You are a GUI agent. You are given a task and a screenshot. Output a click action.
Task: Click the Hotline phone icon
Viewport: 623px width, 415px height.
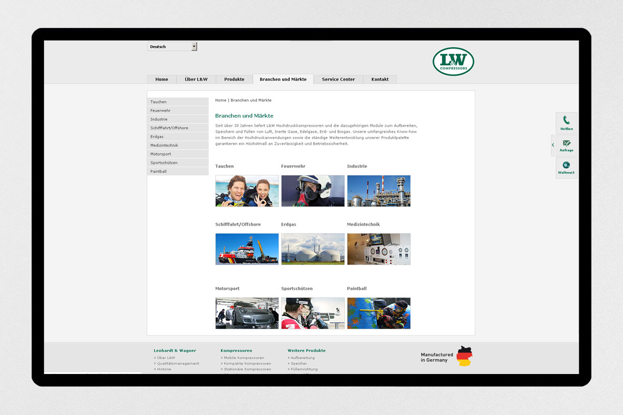click(x=566, y=120)
